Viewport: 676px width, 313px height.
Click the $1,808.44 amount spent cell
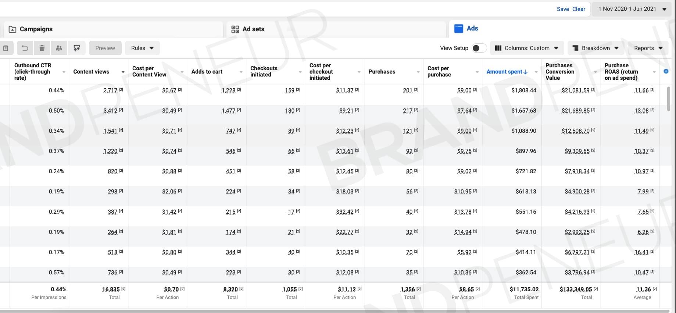coord(524,90)
